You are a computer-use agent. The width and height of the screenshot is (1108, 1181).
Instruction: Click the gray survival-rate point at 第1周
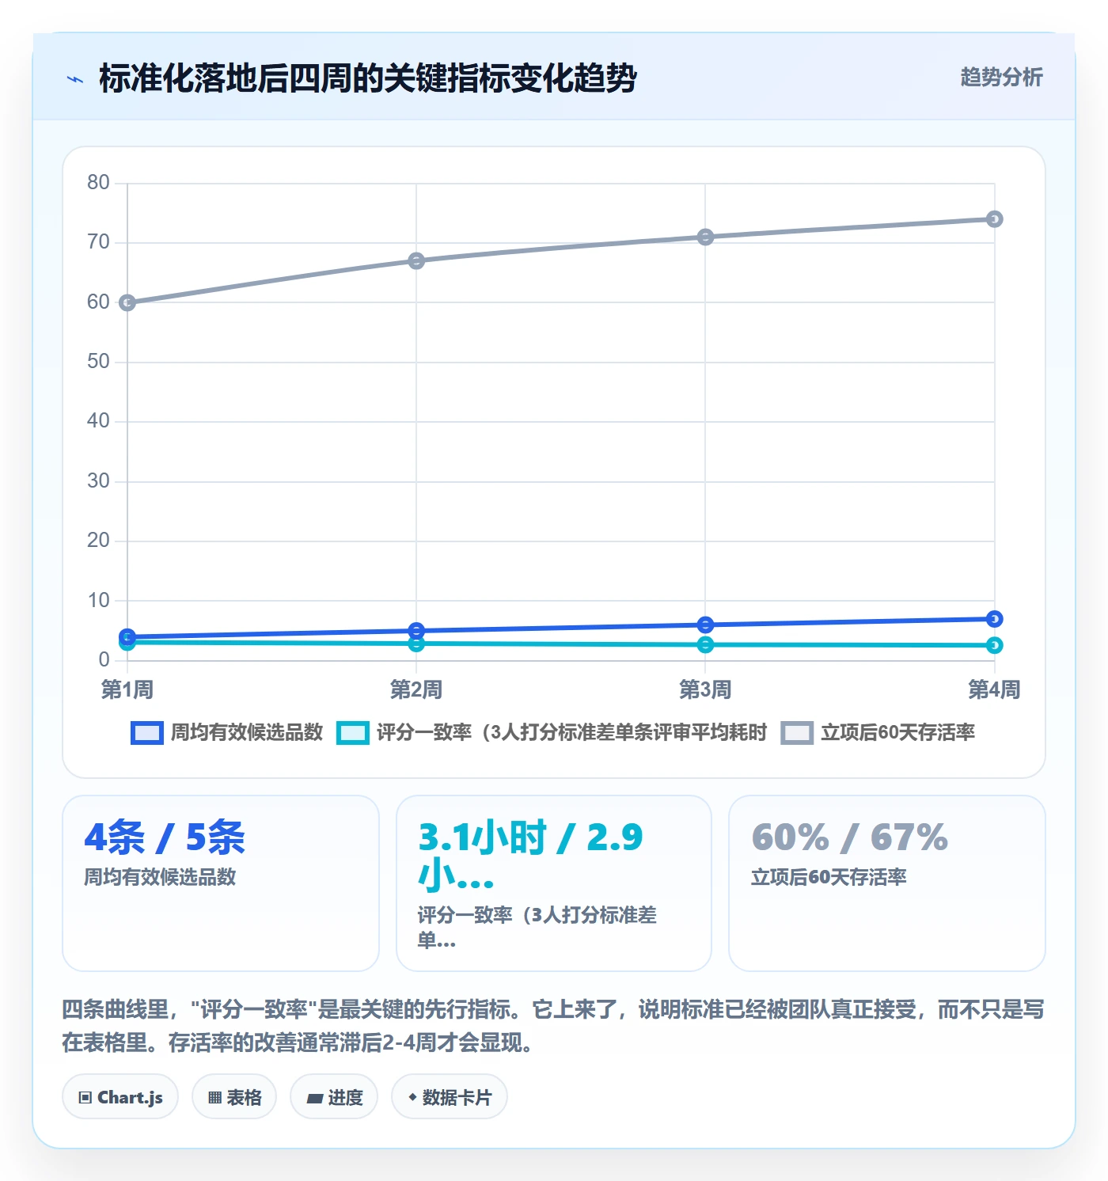click(x=127, y=302)
